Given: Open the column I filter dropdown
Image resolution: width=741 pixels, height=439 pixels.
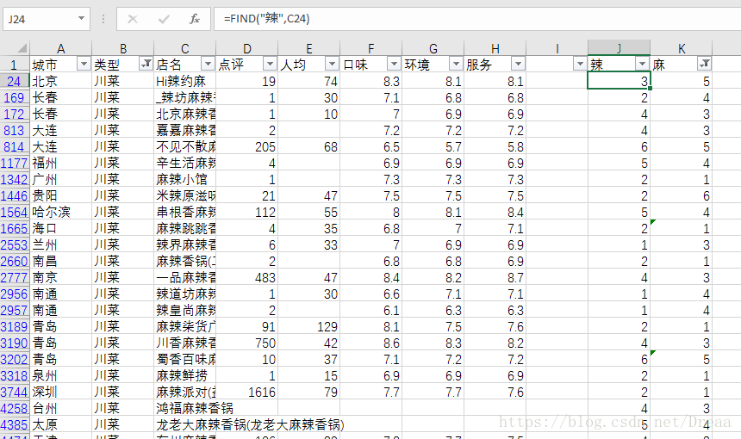Looking at the screenshot, I should point(581,64).
